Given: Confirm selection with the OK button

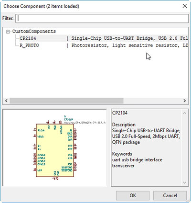Looking at the screenshot, I should pos(133,195).
